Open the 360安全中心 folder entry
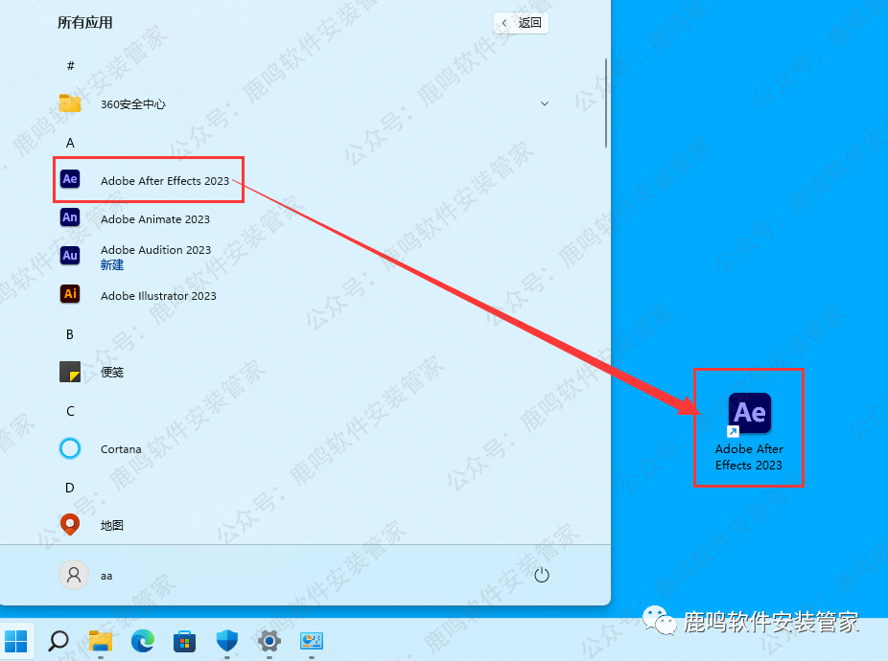Viewport: 888px width, 661px height. (132, 103)
